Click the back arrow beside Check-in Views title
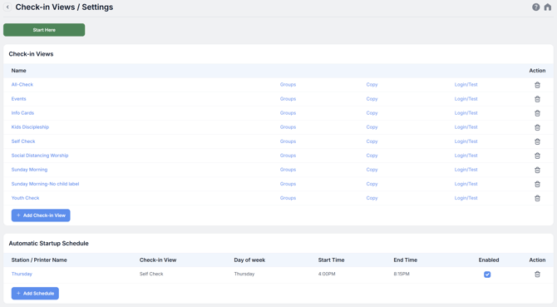 click(x=7, y=7)
